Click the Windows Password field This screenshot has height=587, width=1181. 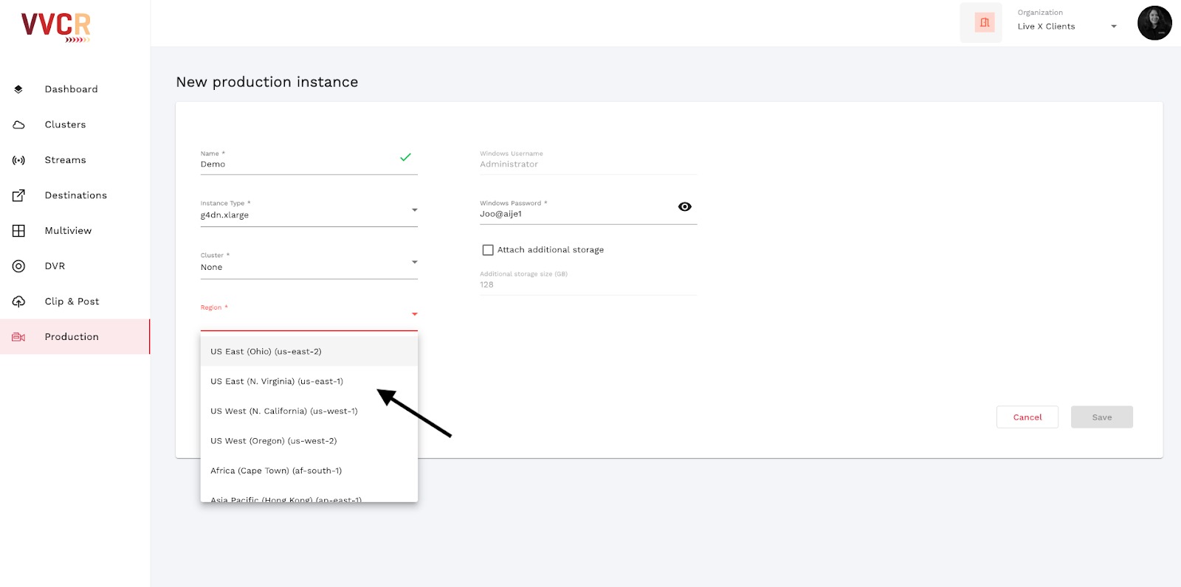pyautogui.click(x=588, y=211)
